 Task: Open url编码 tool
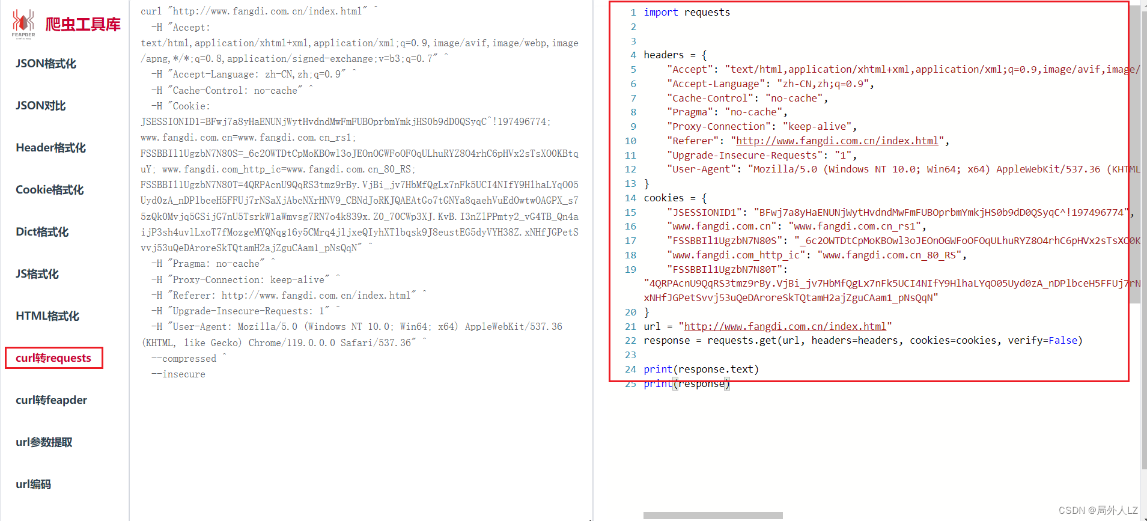33,484
